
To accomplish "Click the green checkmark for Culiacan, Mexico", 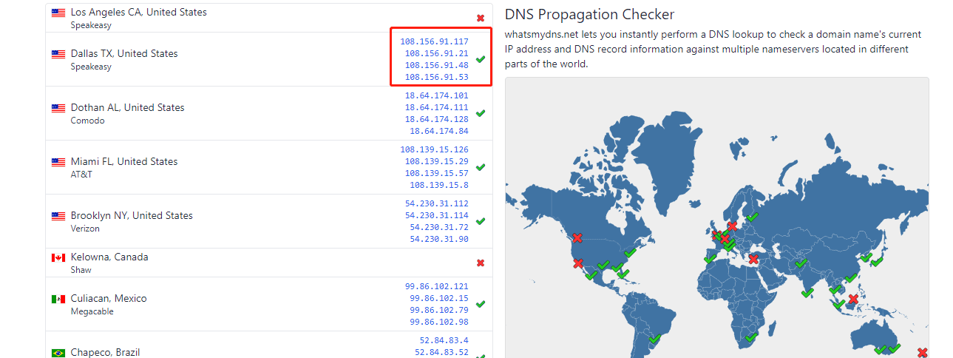I will 481,303.
